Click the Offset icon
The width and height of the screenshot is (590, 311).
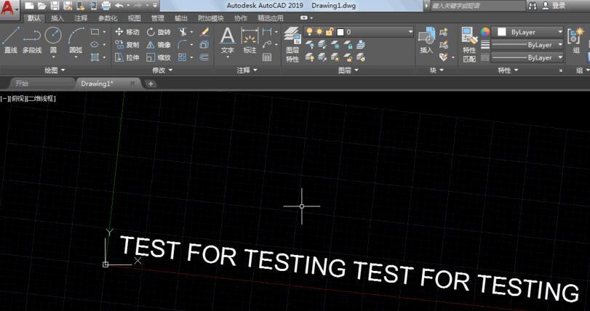(x=204, y=57)
